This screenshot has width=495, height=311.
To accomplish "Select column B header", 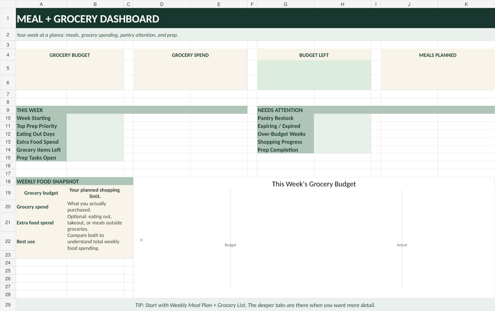I will (x=95, y=4).
